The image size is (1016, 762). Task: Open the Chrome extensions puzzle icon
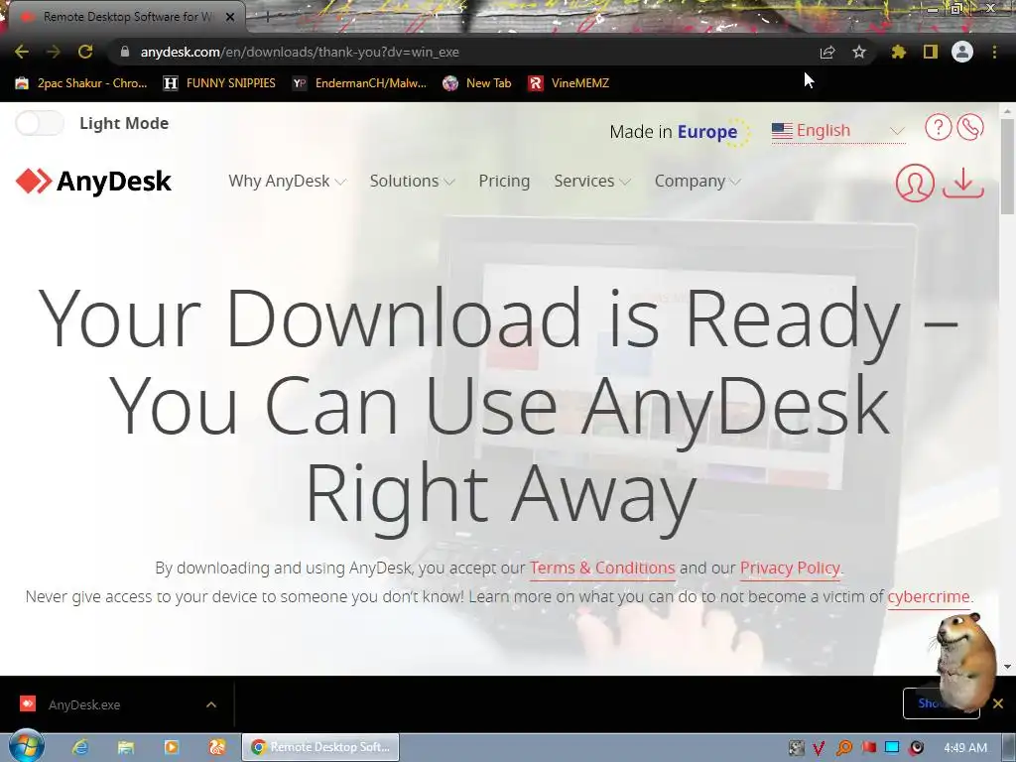click(898, 52)
